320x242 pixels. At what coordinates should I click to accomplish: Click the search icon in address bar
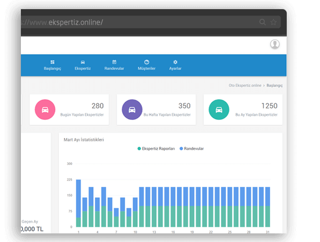pyautogui.click(x=263, y=22)
